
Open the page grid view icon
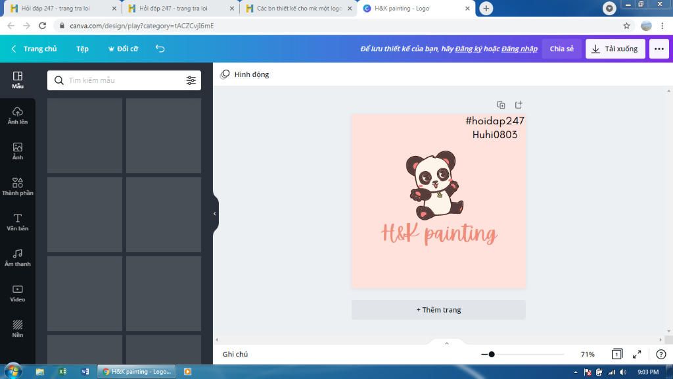[x=617, y=354]
